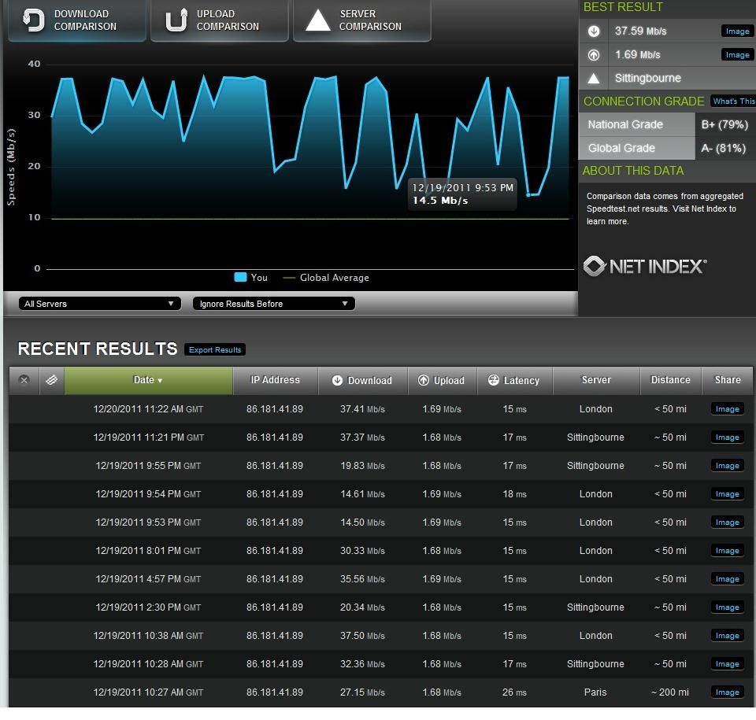Viewport: 756px width, 720px height.
Task: Sort by IP Address column header
Action: point(276,380)
